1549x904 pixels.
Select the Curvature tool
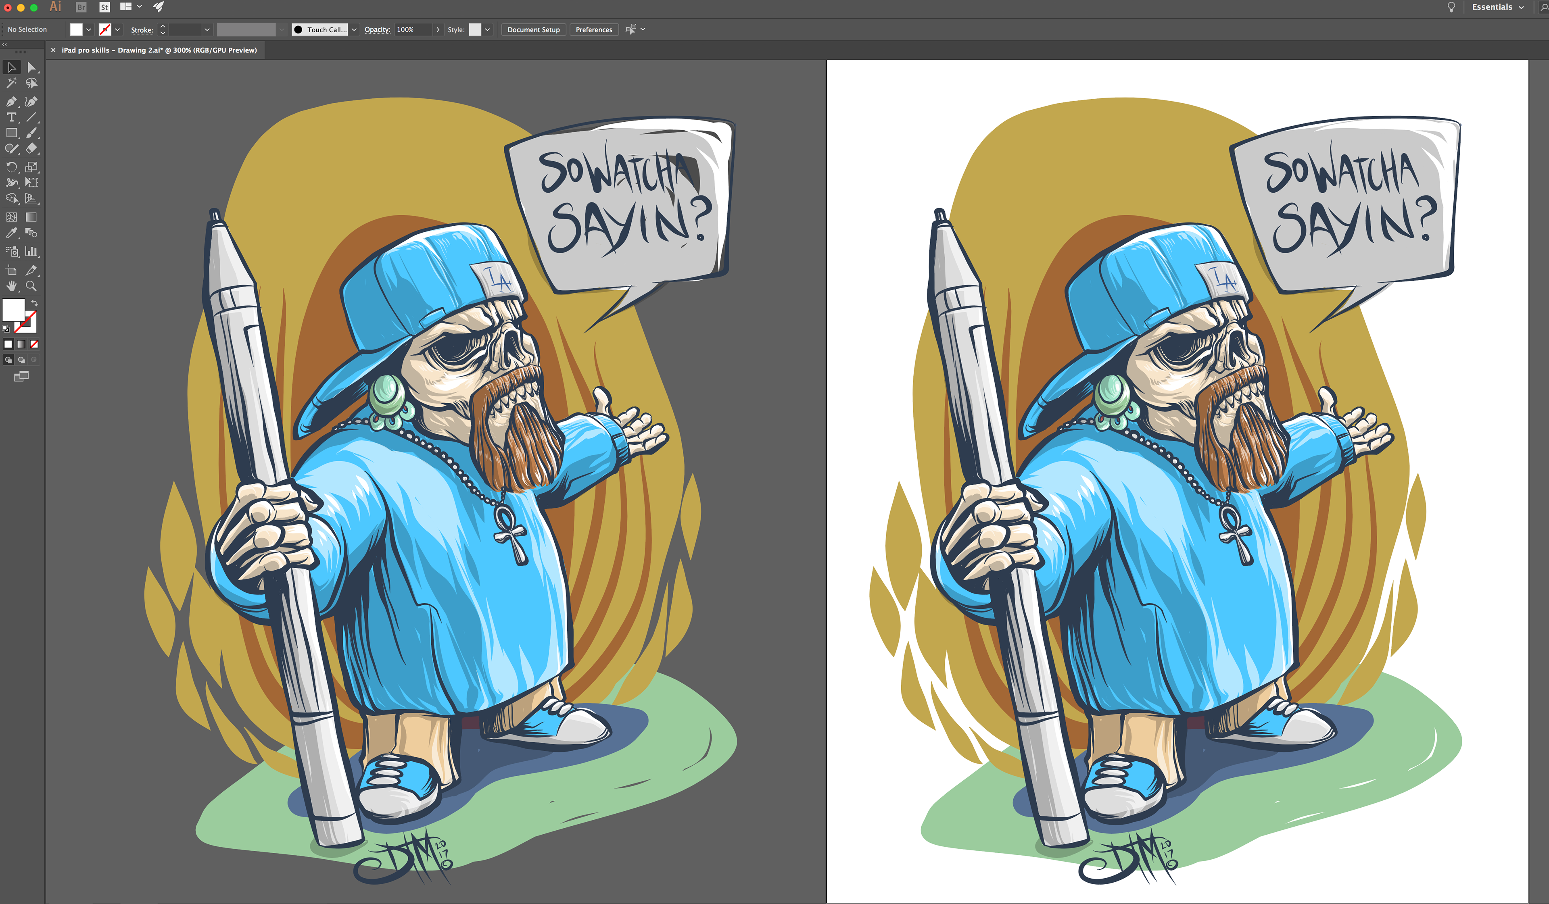click(x=31, y=101)
